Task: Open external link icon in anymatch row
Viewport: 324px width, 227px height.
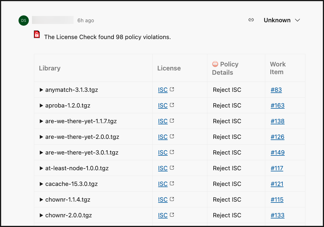Action: [172, 89]
